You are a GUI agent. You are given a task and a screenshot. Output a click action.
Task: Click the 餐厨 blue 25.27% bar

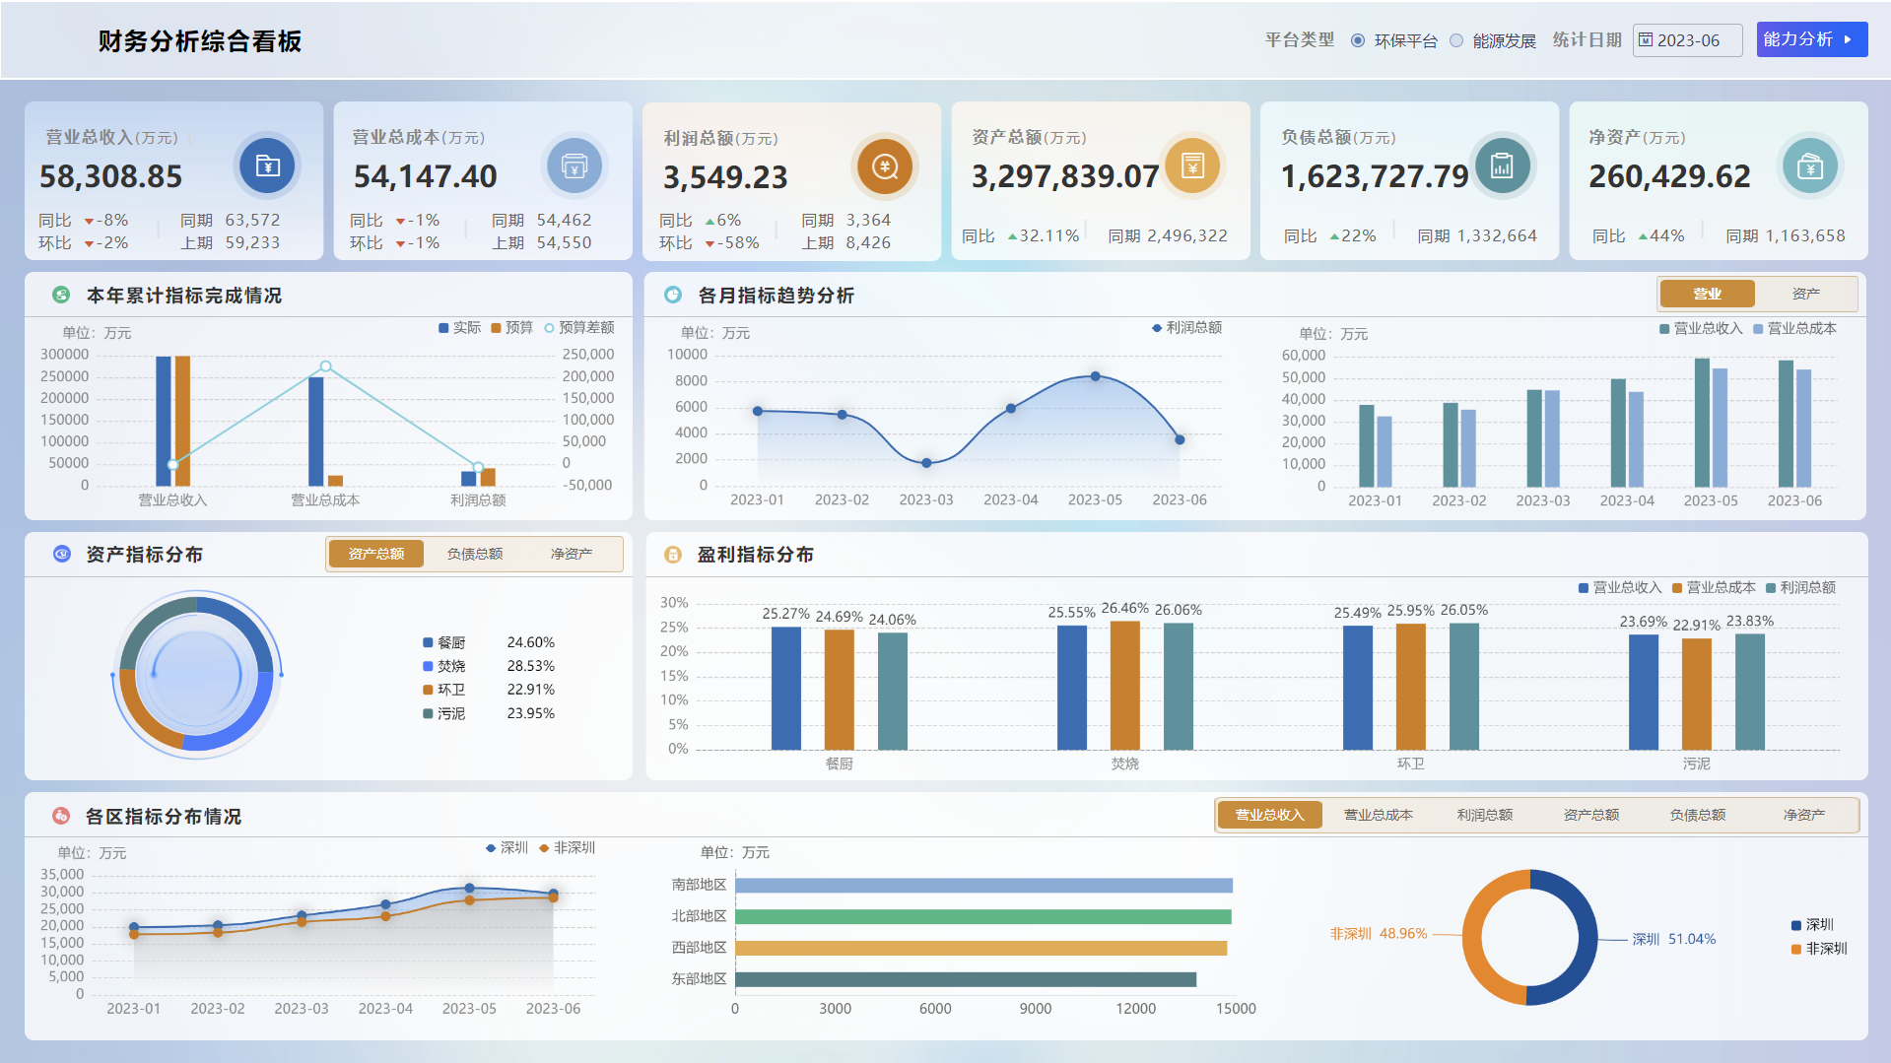click(x=785, y=688)
